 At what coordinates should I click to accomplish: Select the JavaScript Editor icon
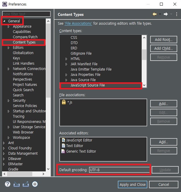click(63, 140)
